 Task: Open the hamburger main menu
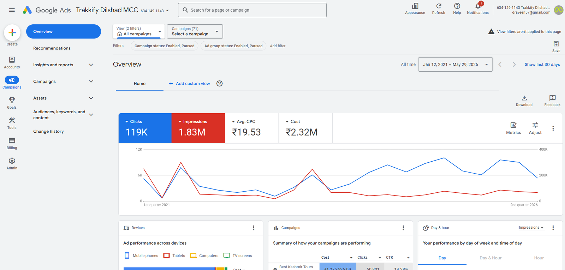12,10
